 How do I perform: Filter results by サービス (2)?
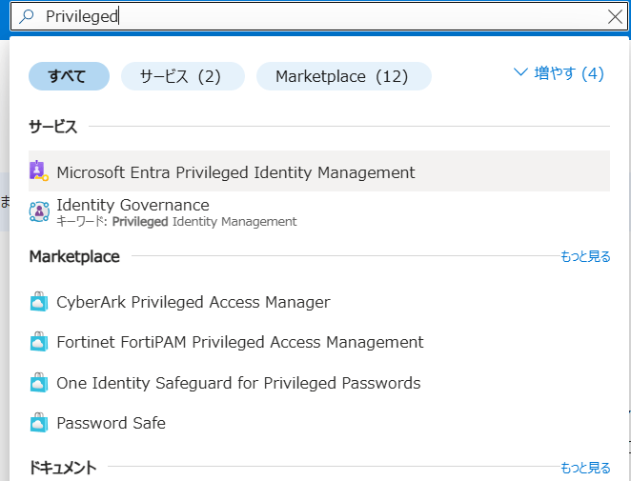(183, 76)
